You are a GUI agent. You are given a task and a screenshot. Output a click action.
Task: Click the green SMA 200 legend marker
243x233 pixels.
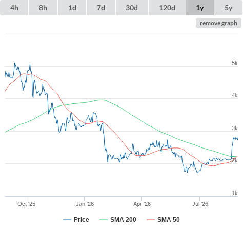click(x=104, y=220)
